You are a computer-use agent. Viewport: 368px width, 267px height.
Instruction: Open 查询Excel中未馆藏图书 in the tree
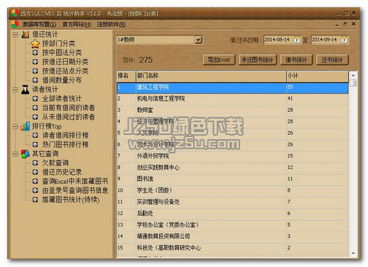[75, 181]
